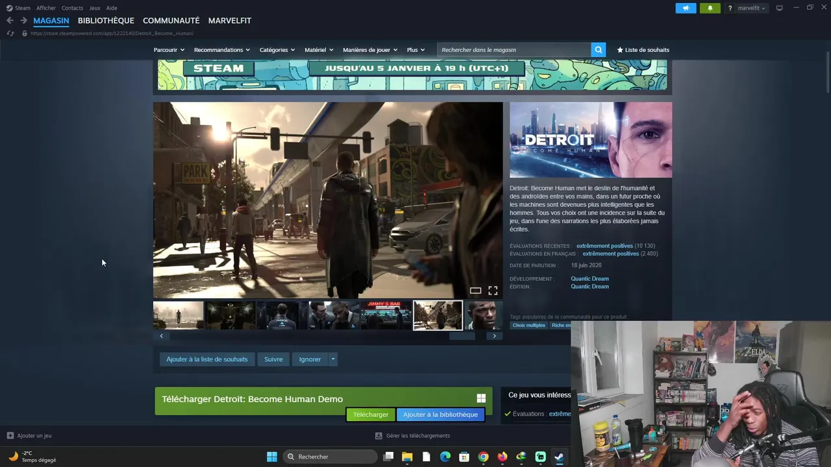Open File Explorer from the taskbar

(x=407, y=457)
